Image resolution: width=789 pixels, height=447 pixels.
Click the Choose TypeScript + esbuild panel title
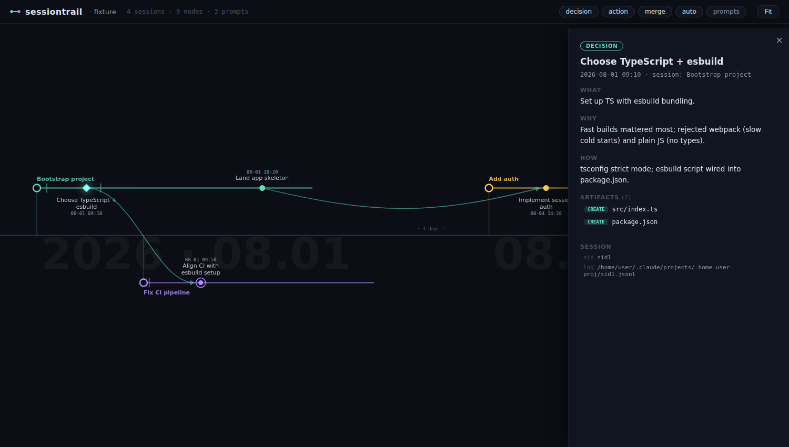point(652,62)
